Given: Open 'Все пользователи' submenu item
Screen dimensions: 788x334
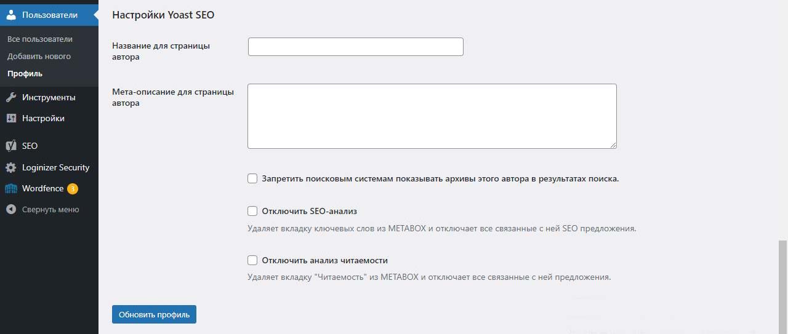Looking at the screenshot, I should [40, 39].
